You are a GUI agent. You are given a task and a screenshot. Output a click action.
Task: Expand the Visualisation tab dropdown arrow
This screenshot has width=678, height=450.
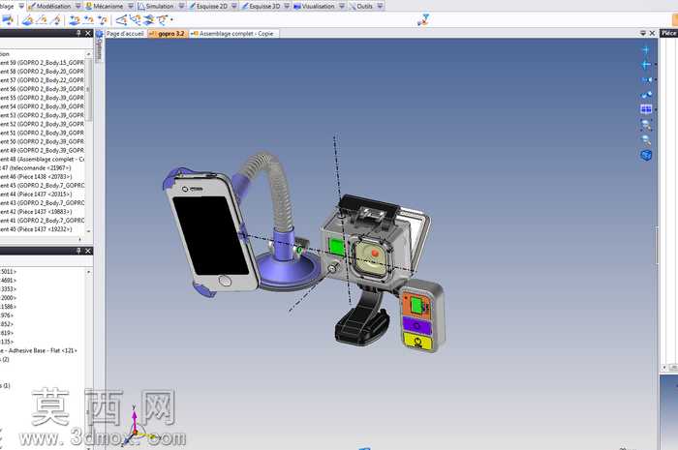342,6
